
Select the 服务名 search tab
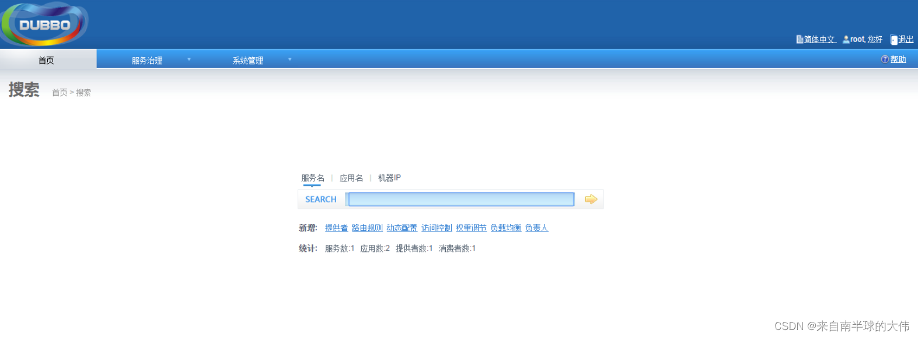click(x=313, y=178)
